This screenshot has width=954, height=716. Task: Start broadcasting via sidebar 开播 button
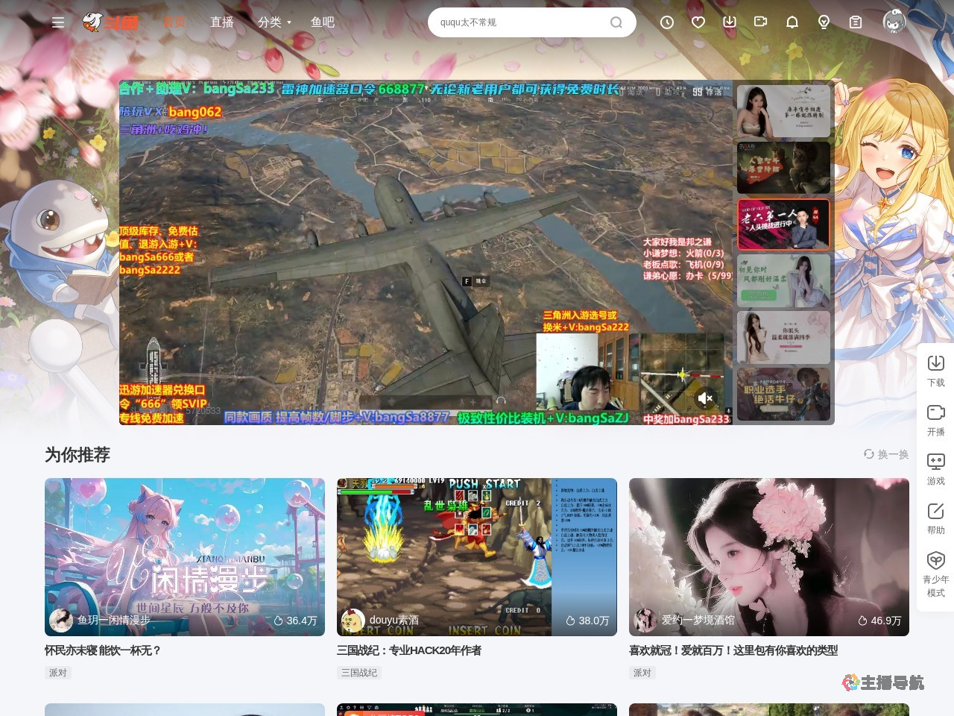(935, 420)
